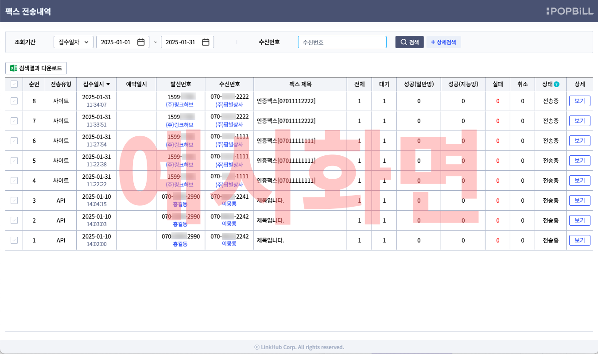
Task: Expand the 접수일자 period type dropdown
Action: 73,42
